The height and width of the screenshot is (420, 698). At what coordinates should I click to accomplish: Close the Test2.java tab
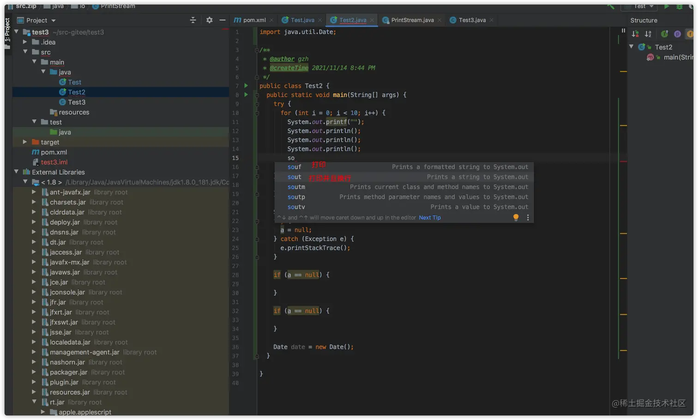372,20
